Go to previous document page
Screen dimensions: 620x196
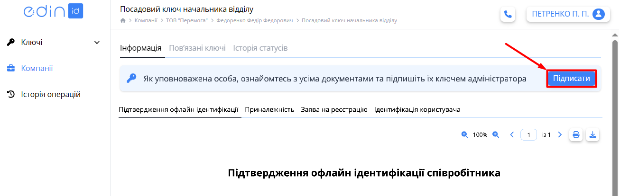[512, 134]
